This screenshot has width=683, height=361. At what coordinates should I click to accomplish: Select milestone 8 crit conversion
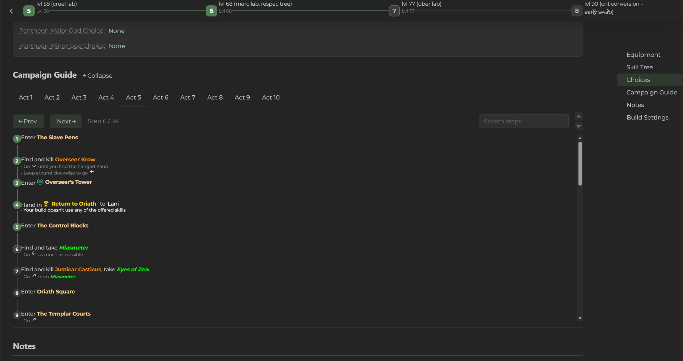577,11
